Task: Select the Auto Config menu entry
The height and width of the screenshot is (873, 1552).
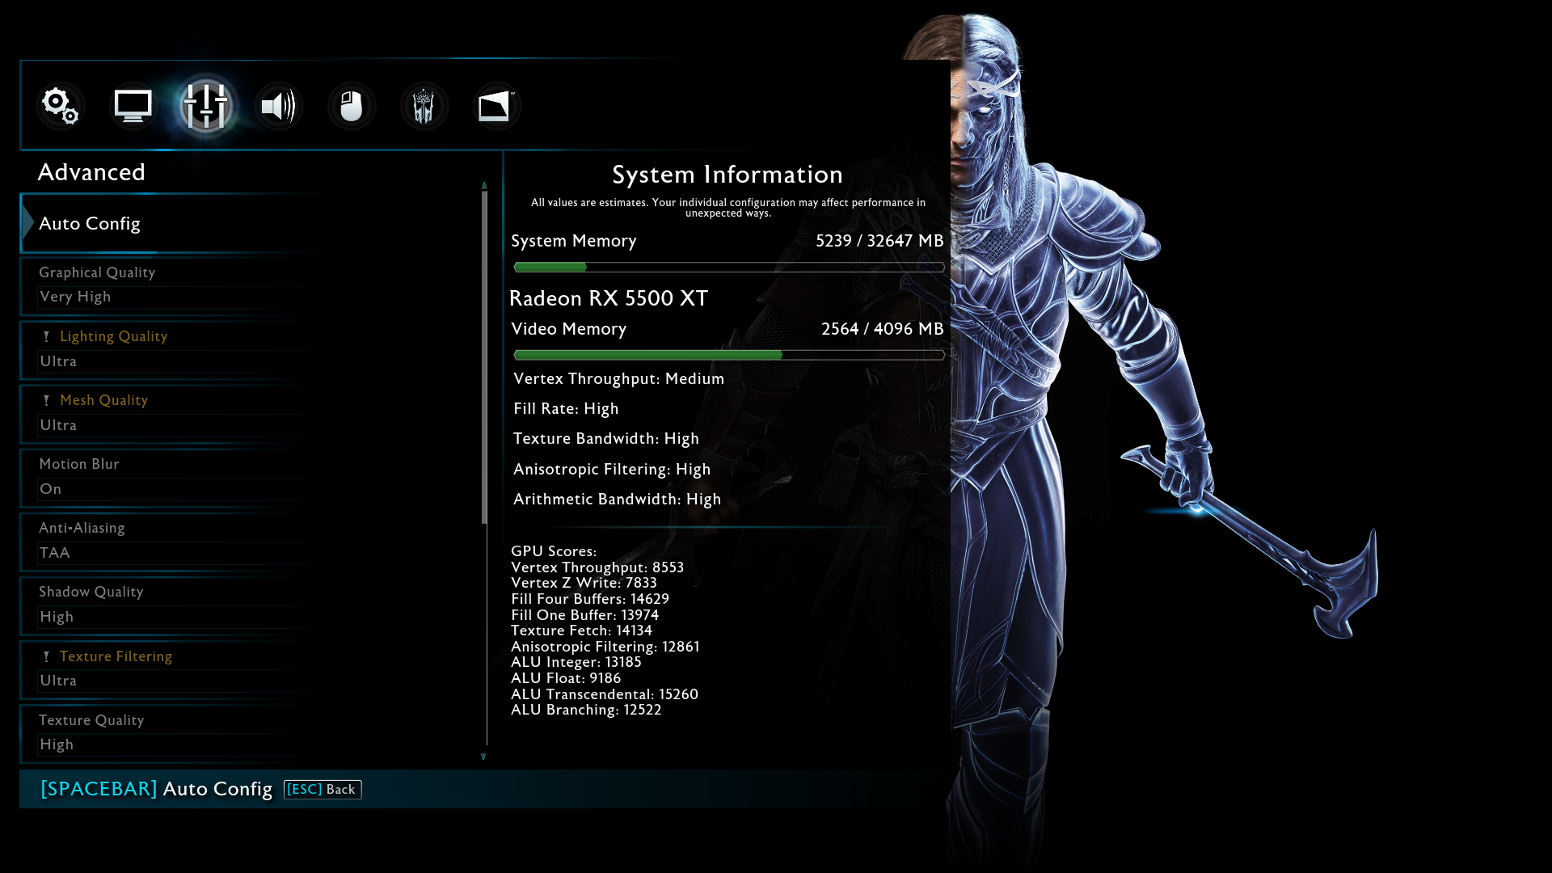Action: [x=89, y=224]
